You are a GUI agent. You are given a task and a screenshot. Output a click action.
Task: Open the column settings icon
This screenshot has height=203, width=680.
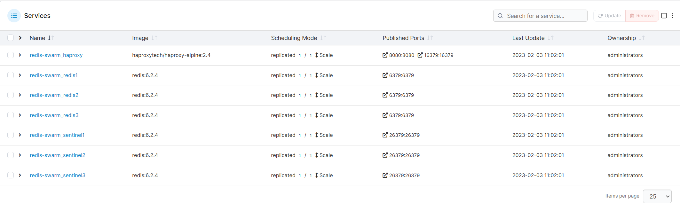(664, 16)
